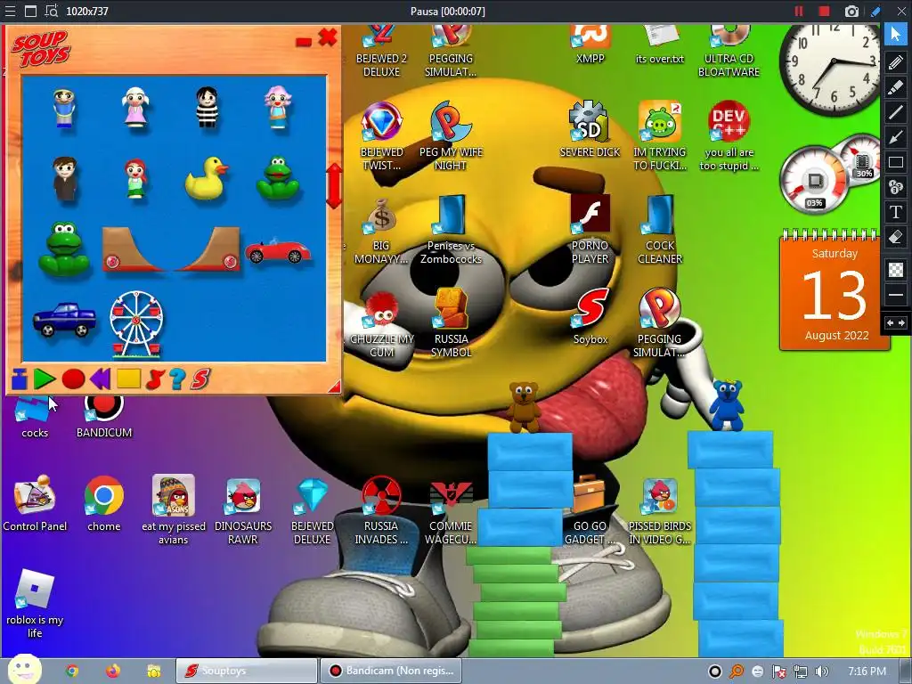This screenshot has width=912, height=684.
Task: Click the numbering stamp tool in drawing bar
Action: click(x=896, y=187)
